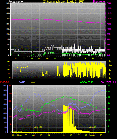Image resolution: width=117 pixels, height=139 pixels.
Task: Select pressure axis value '985'
Action: (109, 45)
